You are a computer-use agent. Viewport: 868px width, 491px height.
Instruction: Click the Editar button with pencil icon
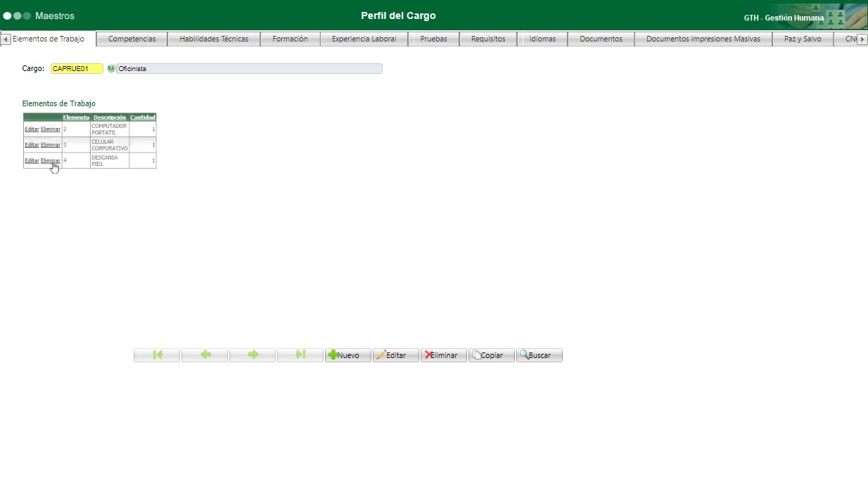396,355
